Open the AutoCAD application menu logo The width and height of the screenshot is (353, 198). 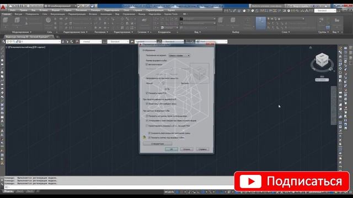pyautogui.click(x=3, y=8)
